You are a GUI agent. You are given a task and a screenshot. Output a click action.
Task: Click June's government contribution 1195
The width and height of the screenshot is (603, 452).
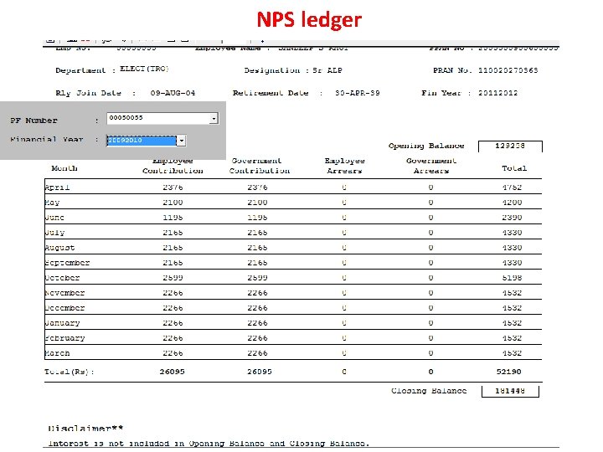[x=257, y=218]
